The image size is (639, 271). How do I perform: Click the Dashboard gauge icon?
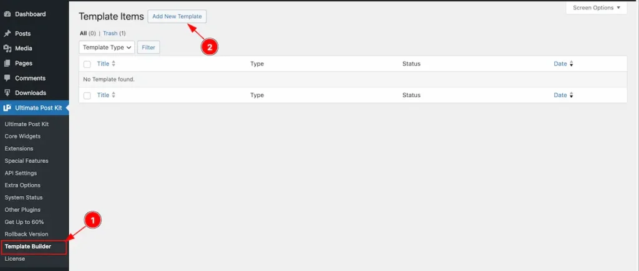[x=7, y=14]
